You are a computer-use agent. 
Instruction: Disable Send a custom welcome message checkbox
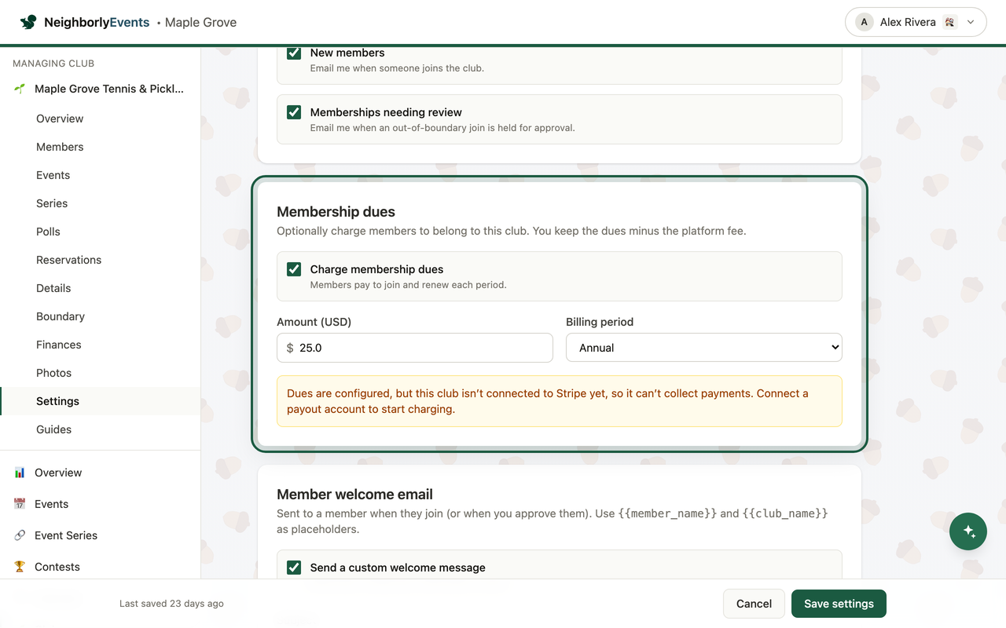[294, 568]
